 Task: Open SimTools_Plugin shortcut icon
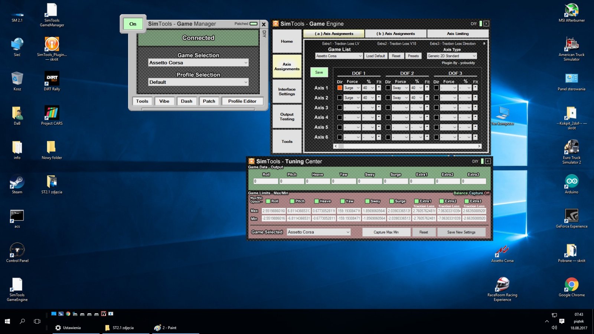coord(52,49)
